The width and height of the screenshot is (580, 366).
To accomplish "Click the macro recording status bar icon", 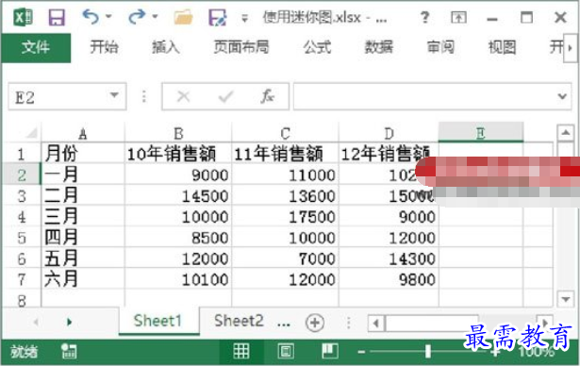I will tap(69, 351).
